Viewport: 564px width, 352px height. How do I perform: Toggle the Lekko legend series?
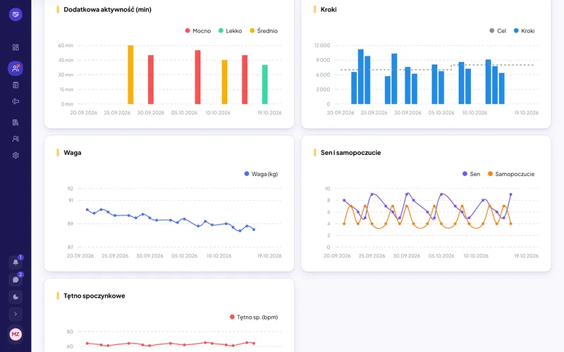231,31
